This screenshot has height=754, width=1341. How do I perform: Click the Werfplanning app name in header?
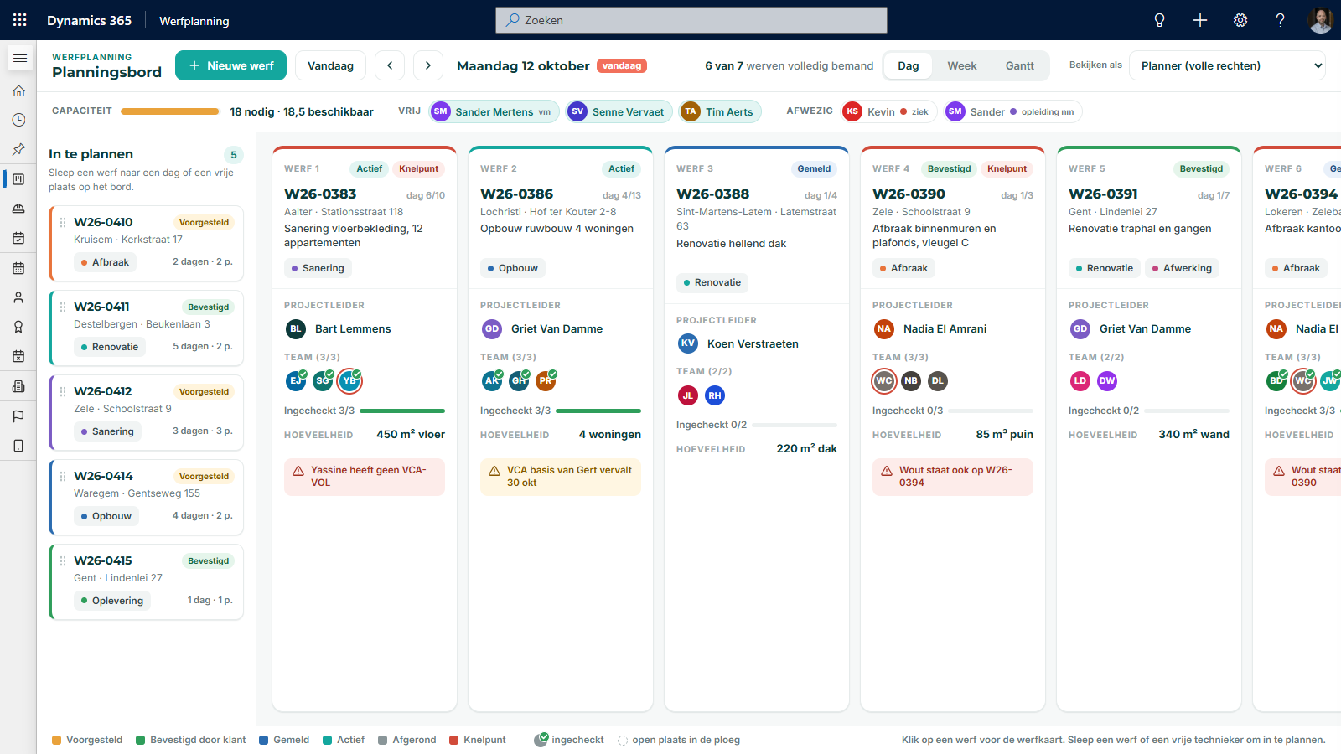194,21
